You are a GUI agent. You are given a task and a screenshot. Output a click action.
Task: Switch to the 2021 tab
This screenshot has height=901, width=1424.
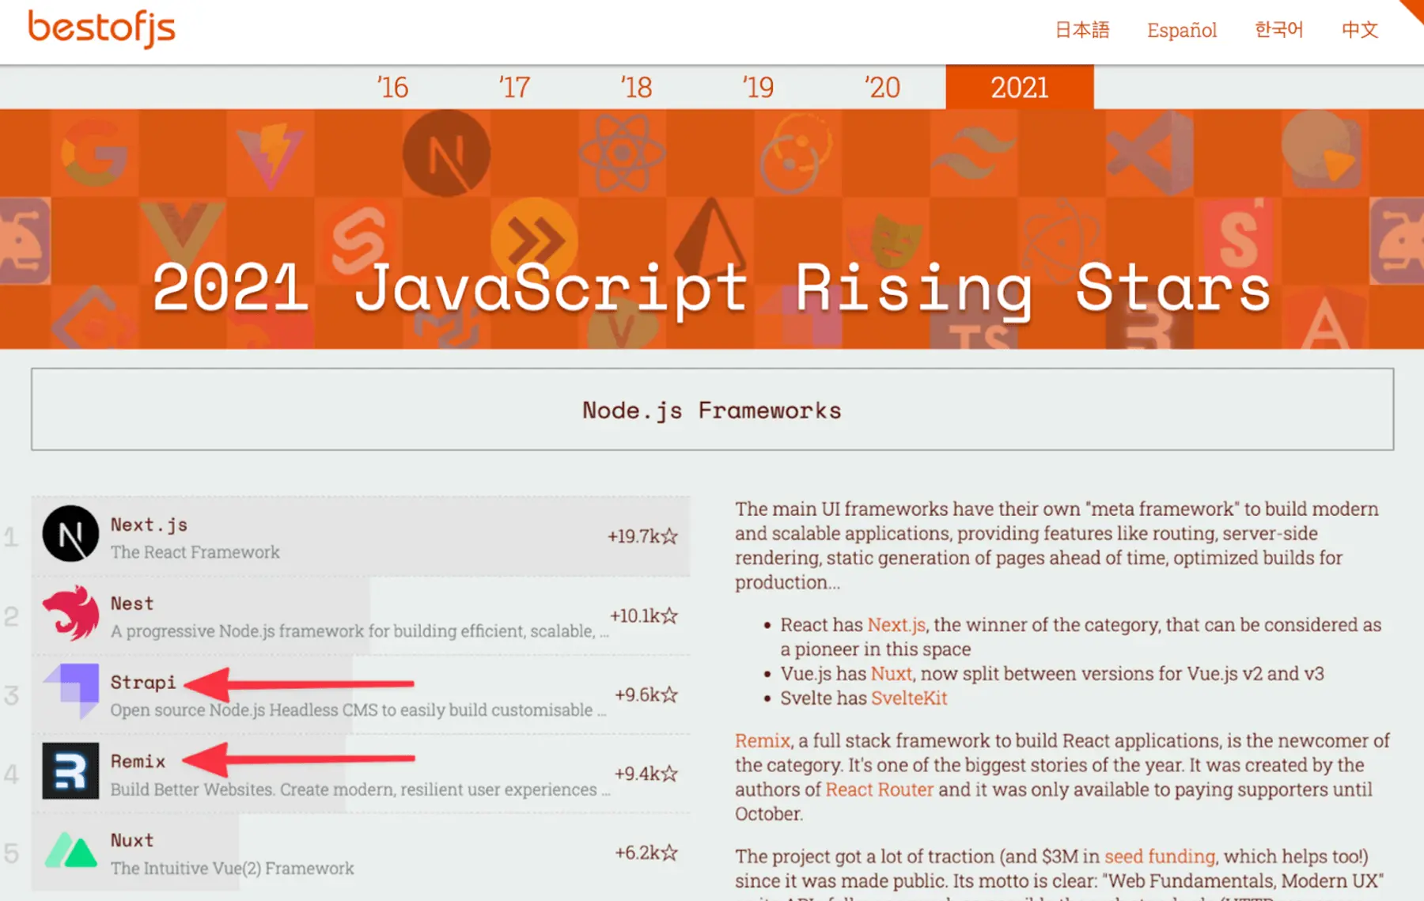[x=1019, y=87]
